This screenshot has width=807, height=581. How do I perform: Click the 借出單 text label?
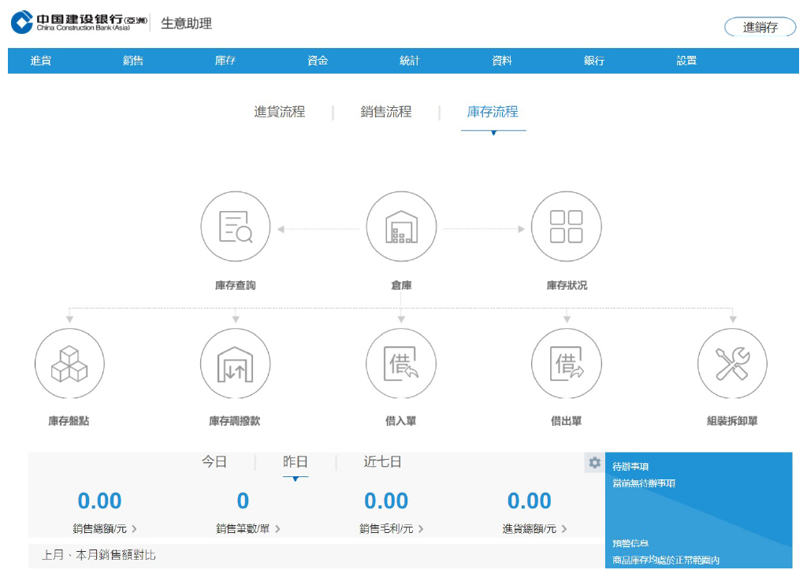tap(566, 421)
